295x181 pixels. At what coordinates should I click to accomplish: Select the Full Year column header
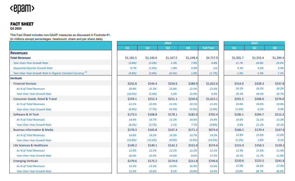coord(208,48)
